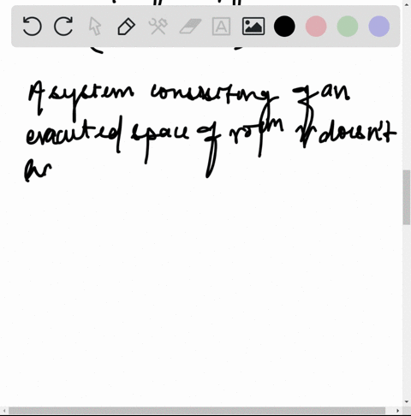
Task: Select the pen drawing tool
Action: [x=127, y=27]
